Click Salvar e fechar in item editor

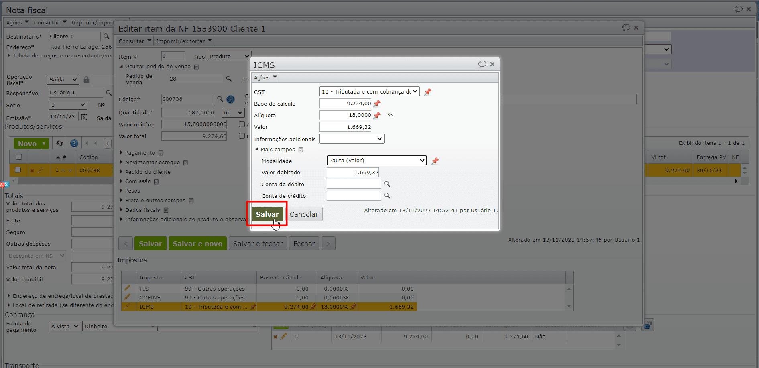(258, 244)
